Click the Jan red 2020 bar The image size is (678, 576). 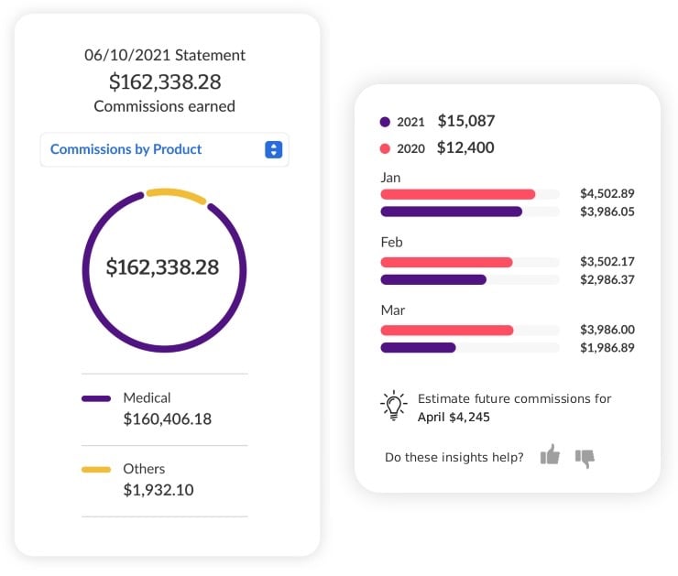457,194
